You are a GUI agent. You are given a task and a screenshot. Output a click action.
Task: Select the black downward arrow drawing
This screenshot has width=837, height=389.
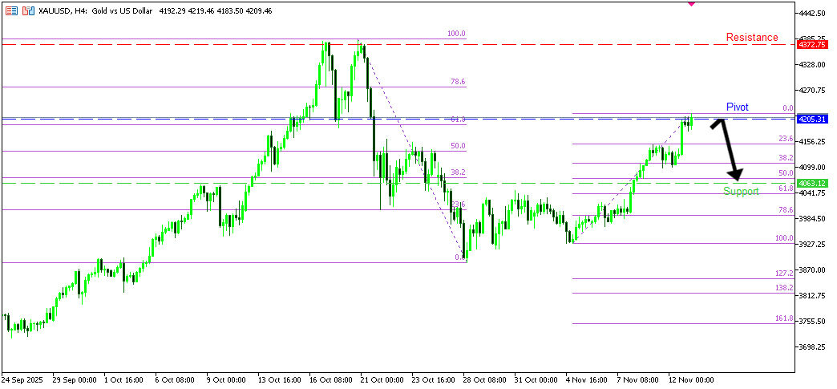[x=730, y=150]
